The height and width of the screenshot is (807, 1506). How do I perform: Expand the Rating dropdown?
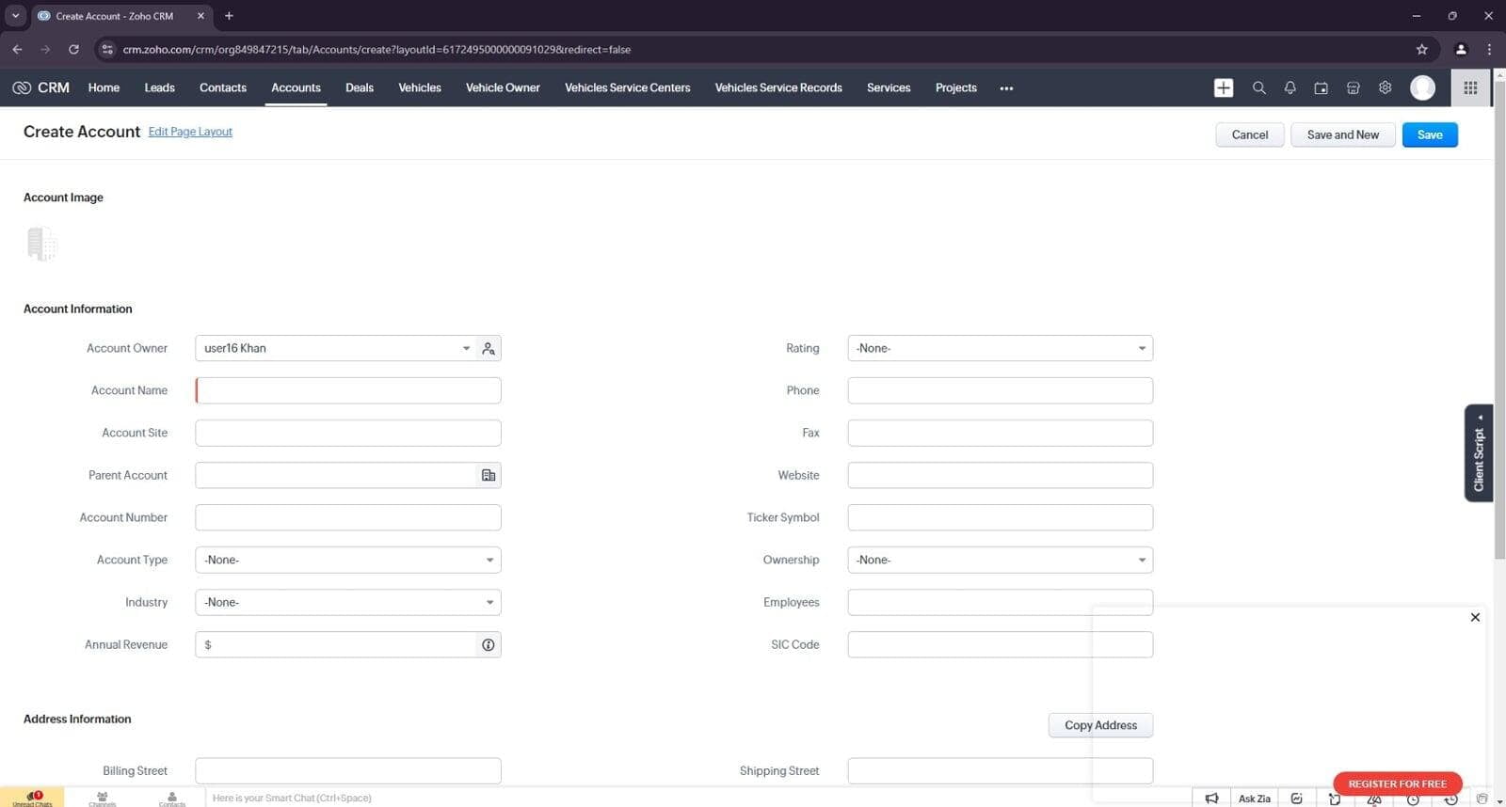1000,348
